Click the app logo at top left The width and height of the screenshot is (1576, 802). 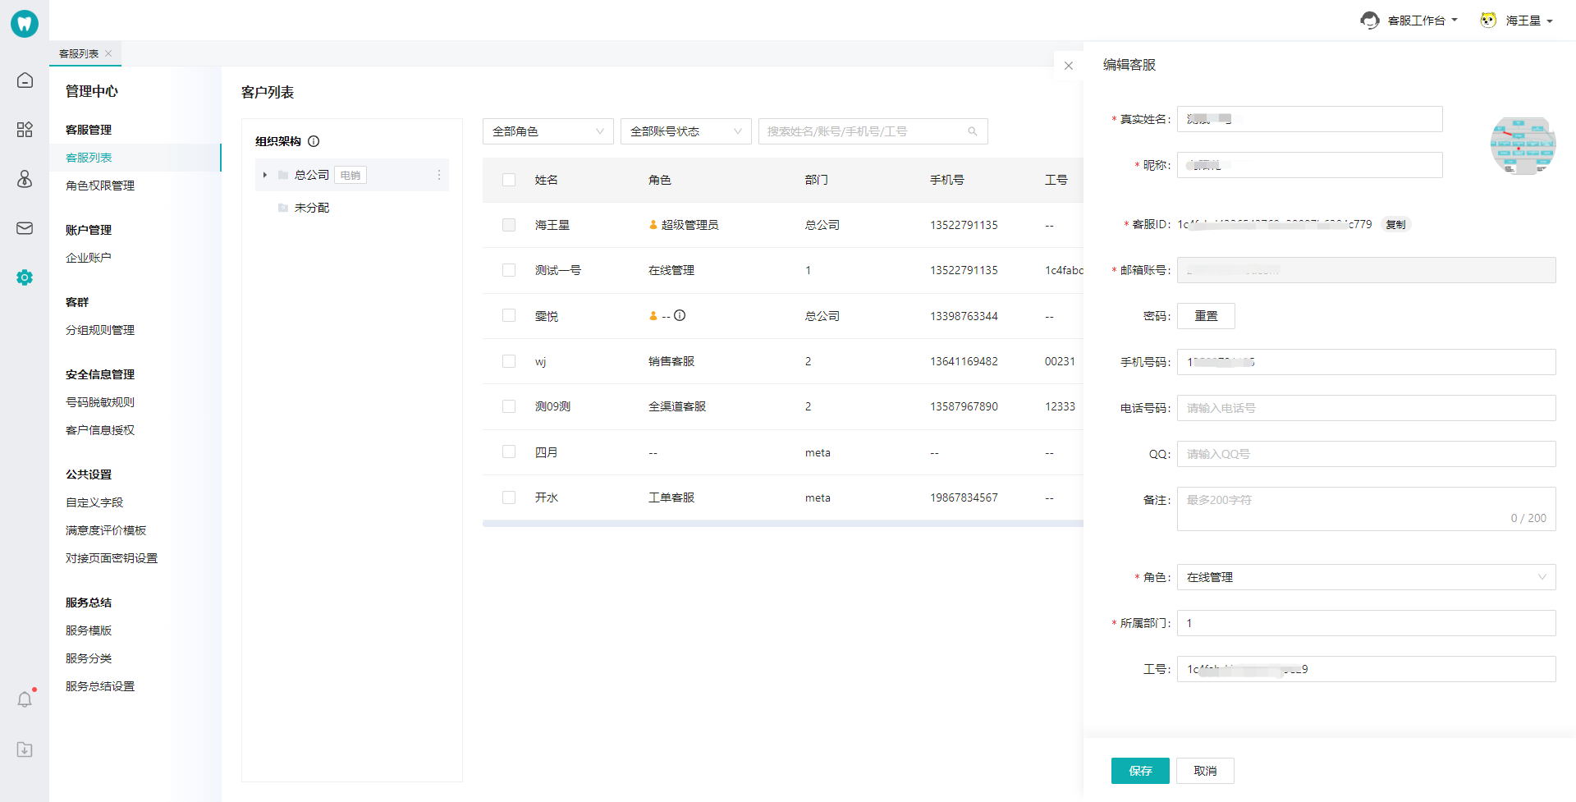(25, 23)
